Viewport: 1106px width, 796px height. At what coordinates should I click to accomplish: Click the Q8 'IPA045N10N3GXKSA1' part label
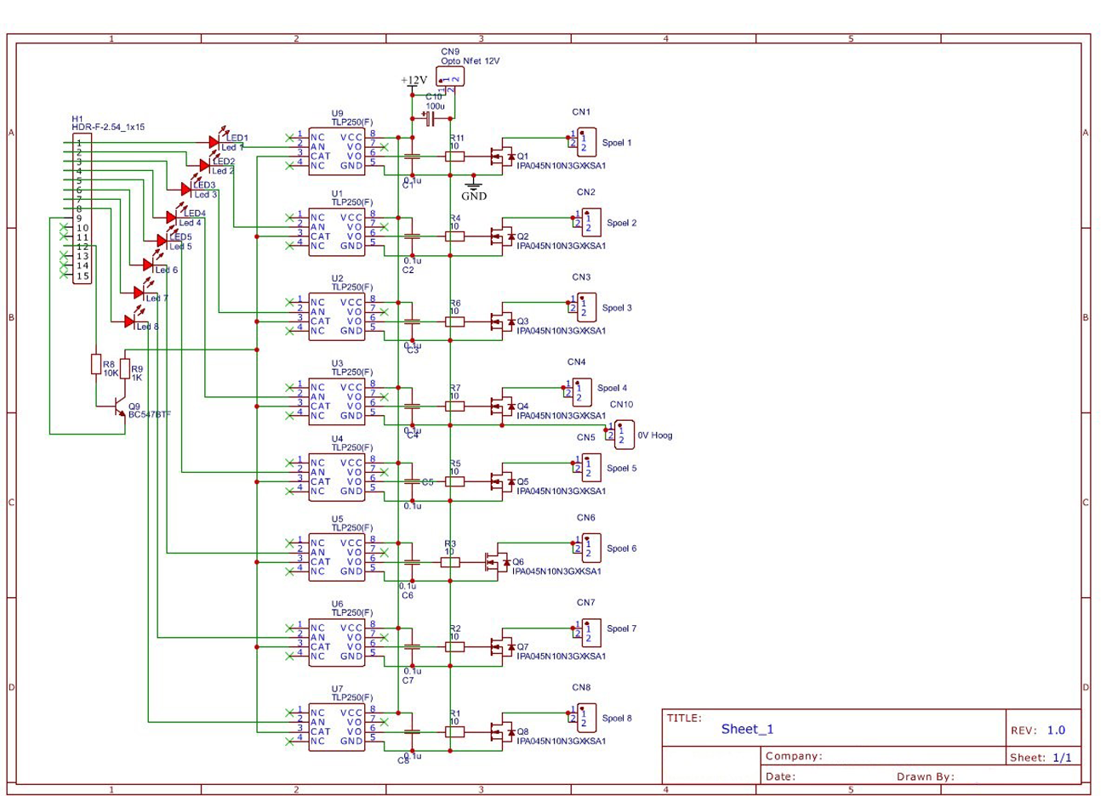coord(561,742)
